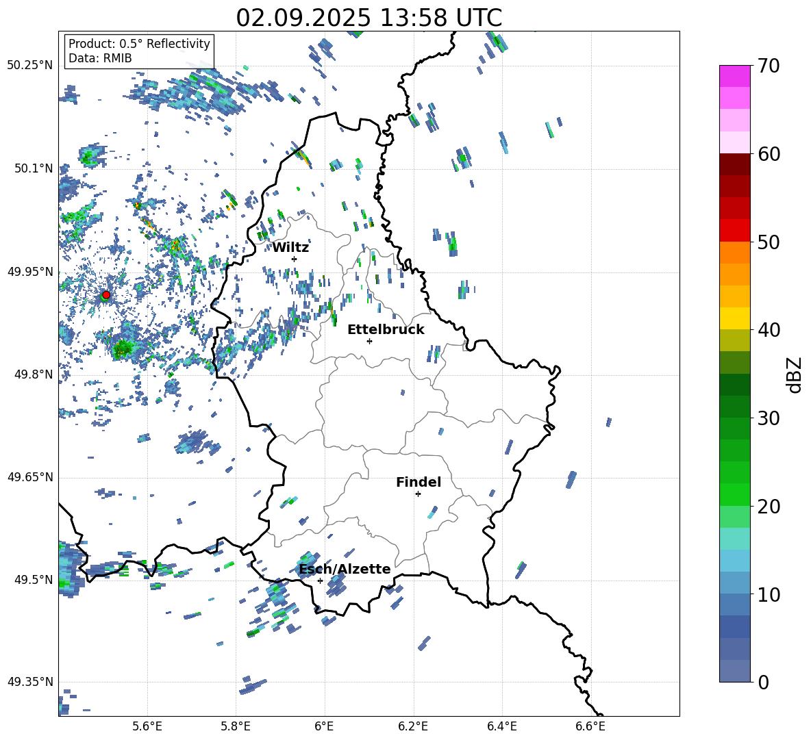Click the dBZ colorbar label
811x740 pixels.
point(795,374)
